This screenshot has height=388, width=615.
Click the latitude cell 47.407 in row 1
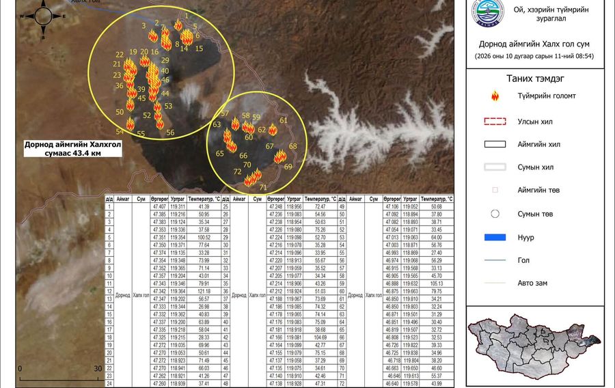click(x=159, y=206)
